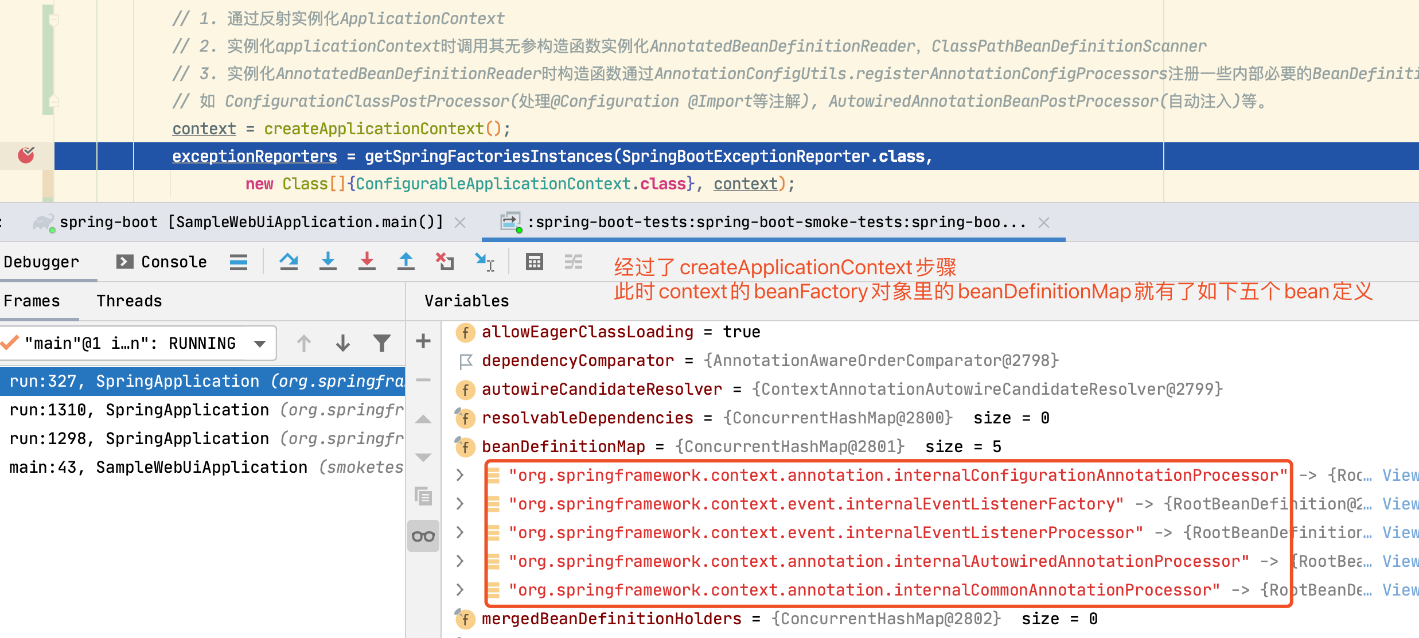
Task: Click the Run to Cursor icon
Action: point(485,262)
